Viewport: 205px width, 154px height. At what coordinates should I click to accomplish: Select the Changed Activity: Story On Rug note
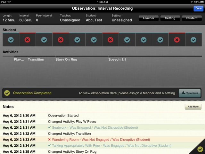tap(102, 151)
